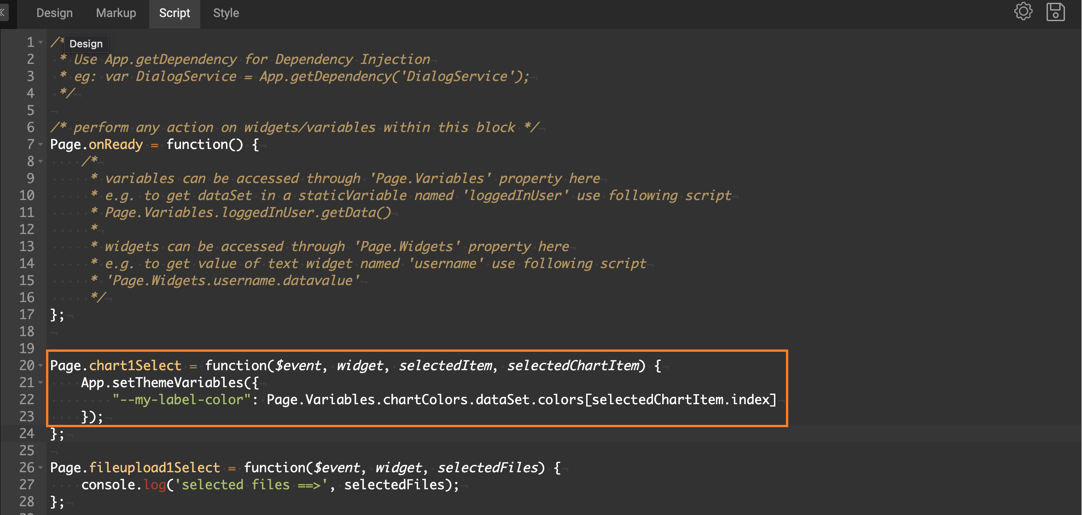1082x515 pixels.
Task: Save the script with the floppy disk icon
Action: pyautogui.click(x=1056, y=12)
